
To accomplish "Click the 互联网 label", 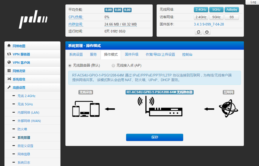I will (x=228, y=92).
